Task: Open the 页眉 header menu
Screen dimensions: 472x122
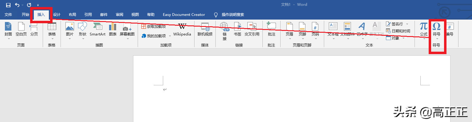Action: tap(289, 31)
